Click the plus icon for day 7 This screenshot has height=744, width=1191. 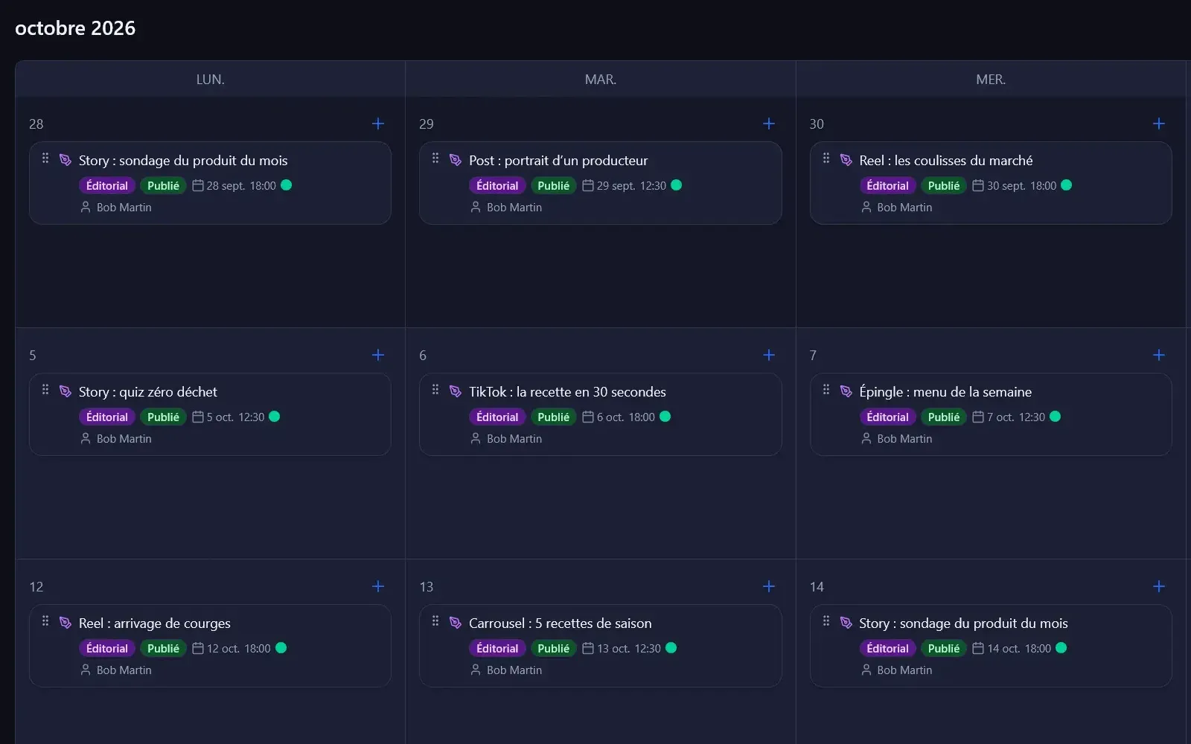click(x=1159, y=355)
